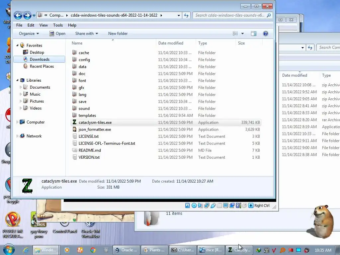Click the large Z thumbnail in details pane
Screen dimensions: 340x255
point(27,186)
